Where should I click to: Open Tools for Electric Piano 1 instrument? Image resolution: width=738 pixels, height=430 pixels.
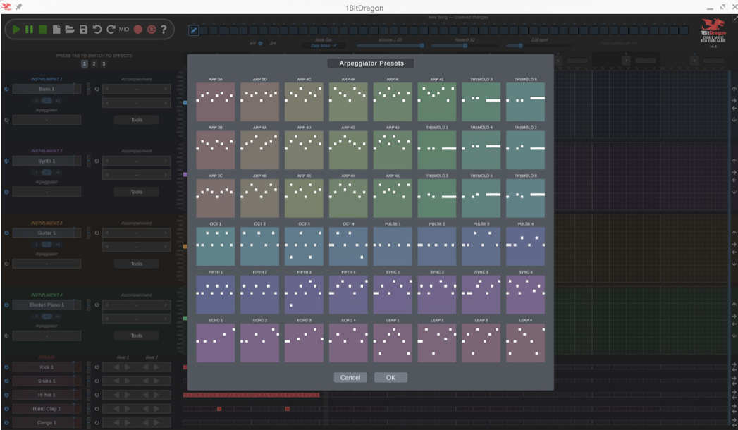[x=137, y=336]
